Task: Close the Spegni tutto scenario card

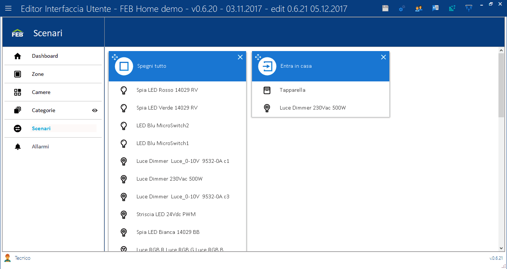Action: click(240, 57)
